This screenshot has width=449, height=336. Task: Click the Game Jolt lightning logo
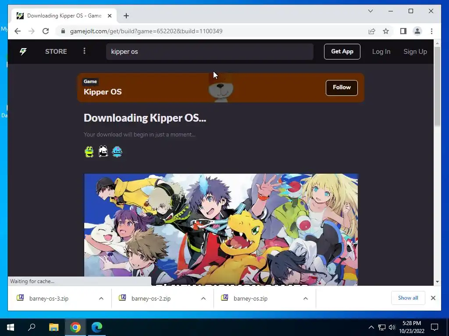coord(23,52)
